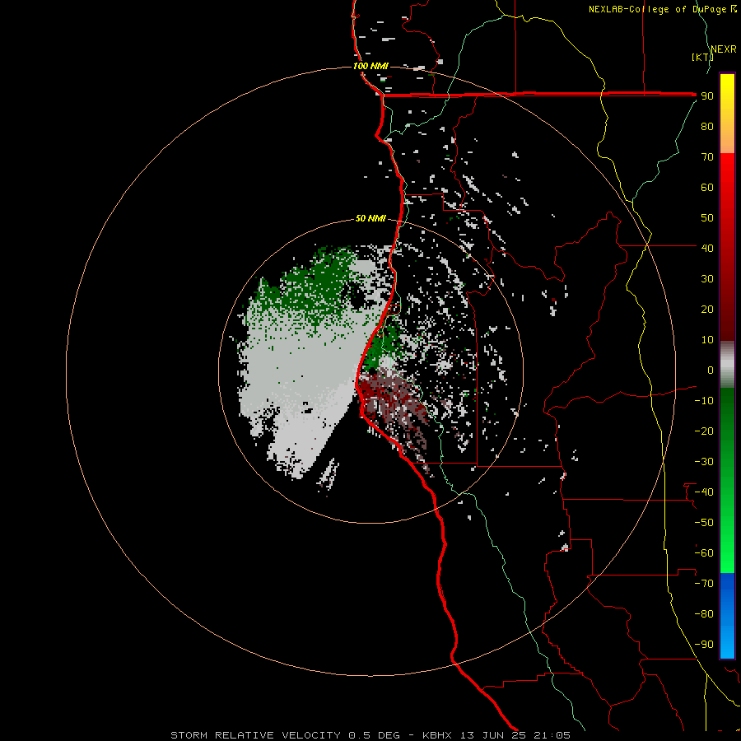Click the 50 value on the velocity scale

point(707,218)
